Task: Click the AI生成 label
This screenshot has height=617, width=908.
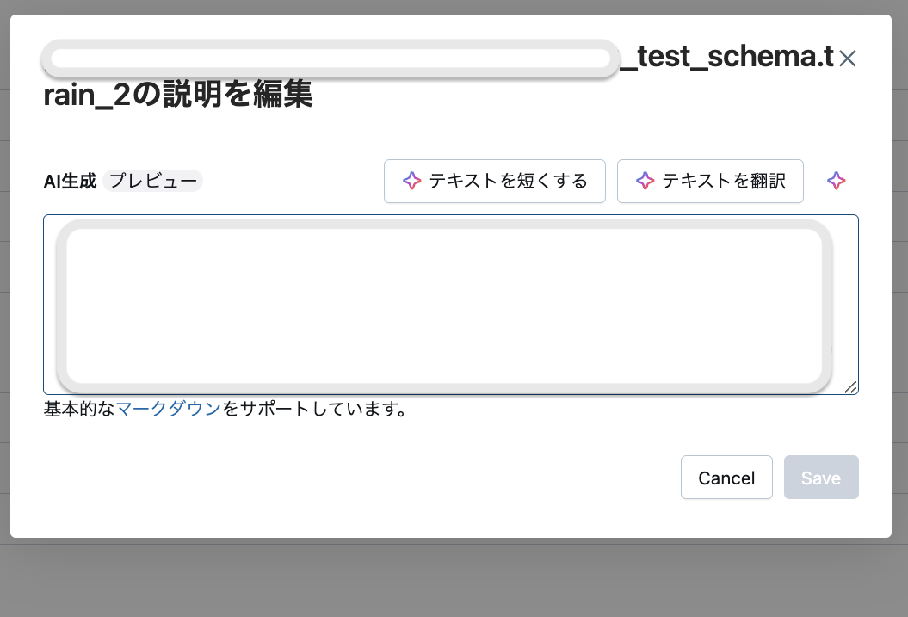Action: 70,181
